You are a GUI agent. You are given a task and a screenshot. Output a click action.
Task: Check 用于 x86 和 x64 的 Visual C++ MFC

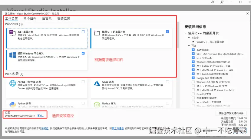pos(193,90)
